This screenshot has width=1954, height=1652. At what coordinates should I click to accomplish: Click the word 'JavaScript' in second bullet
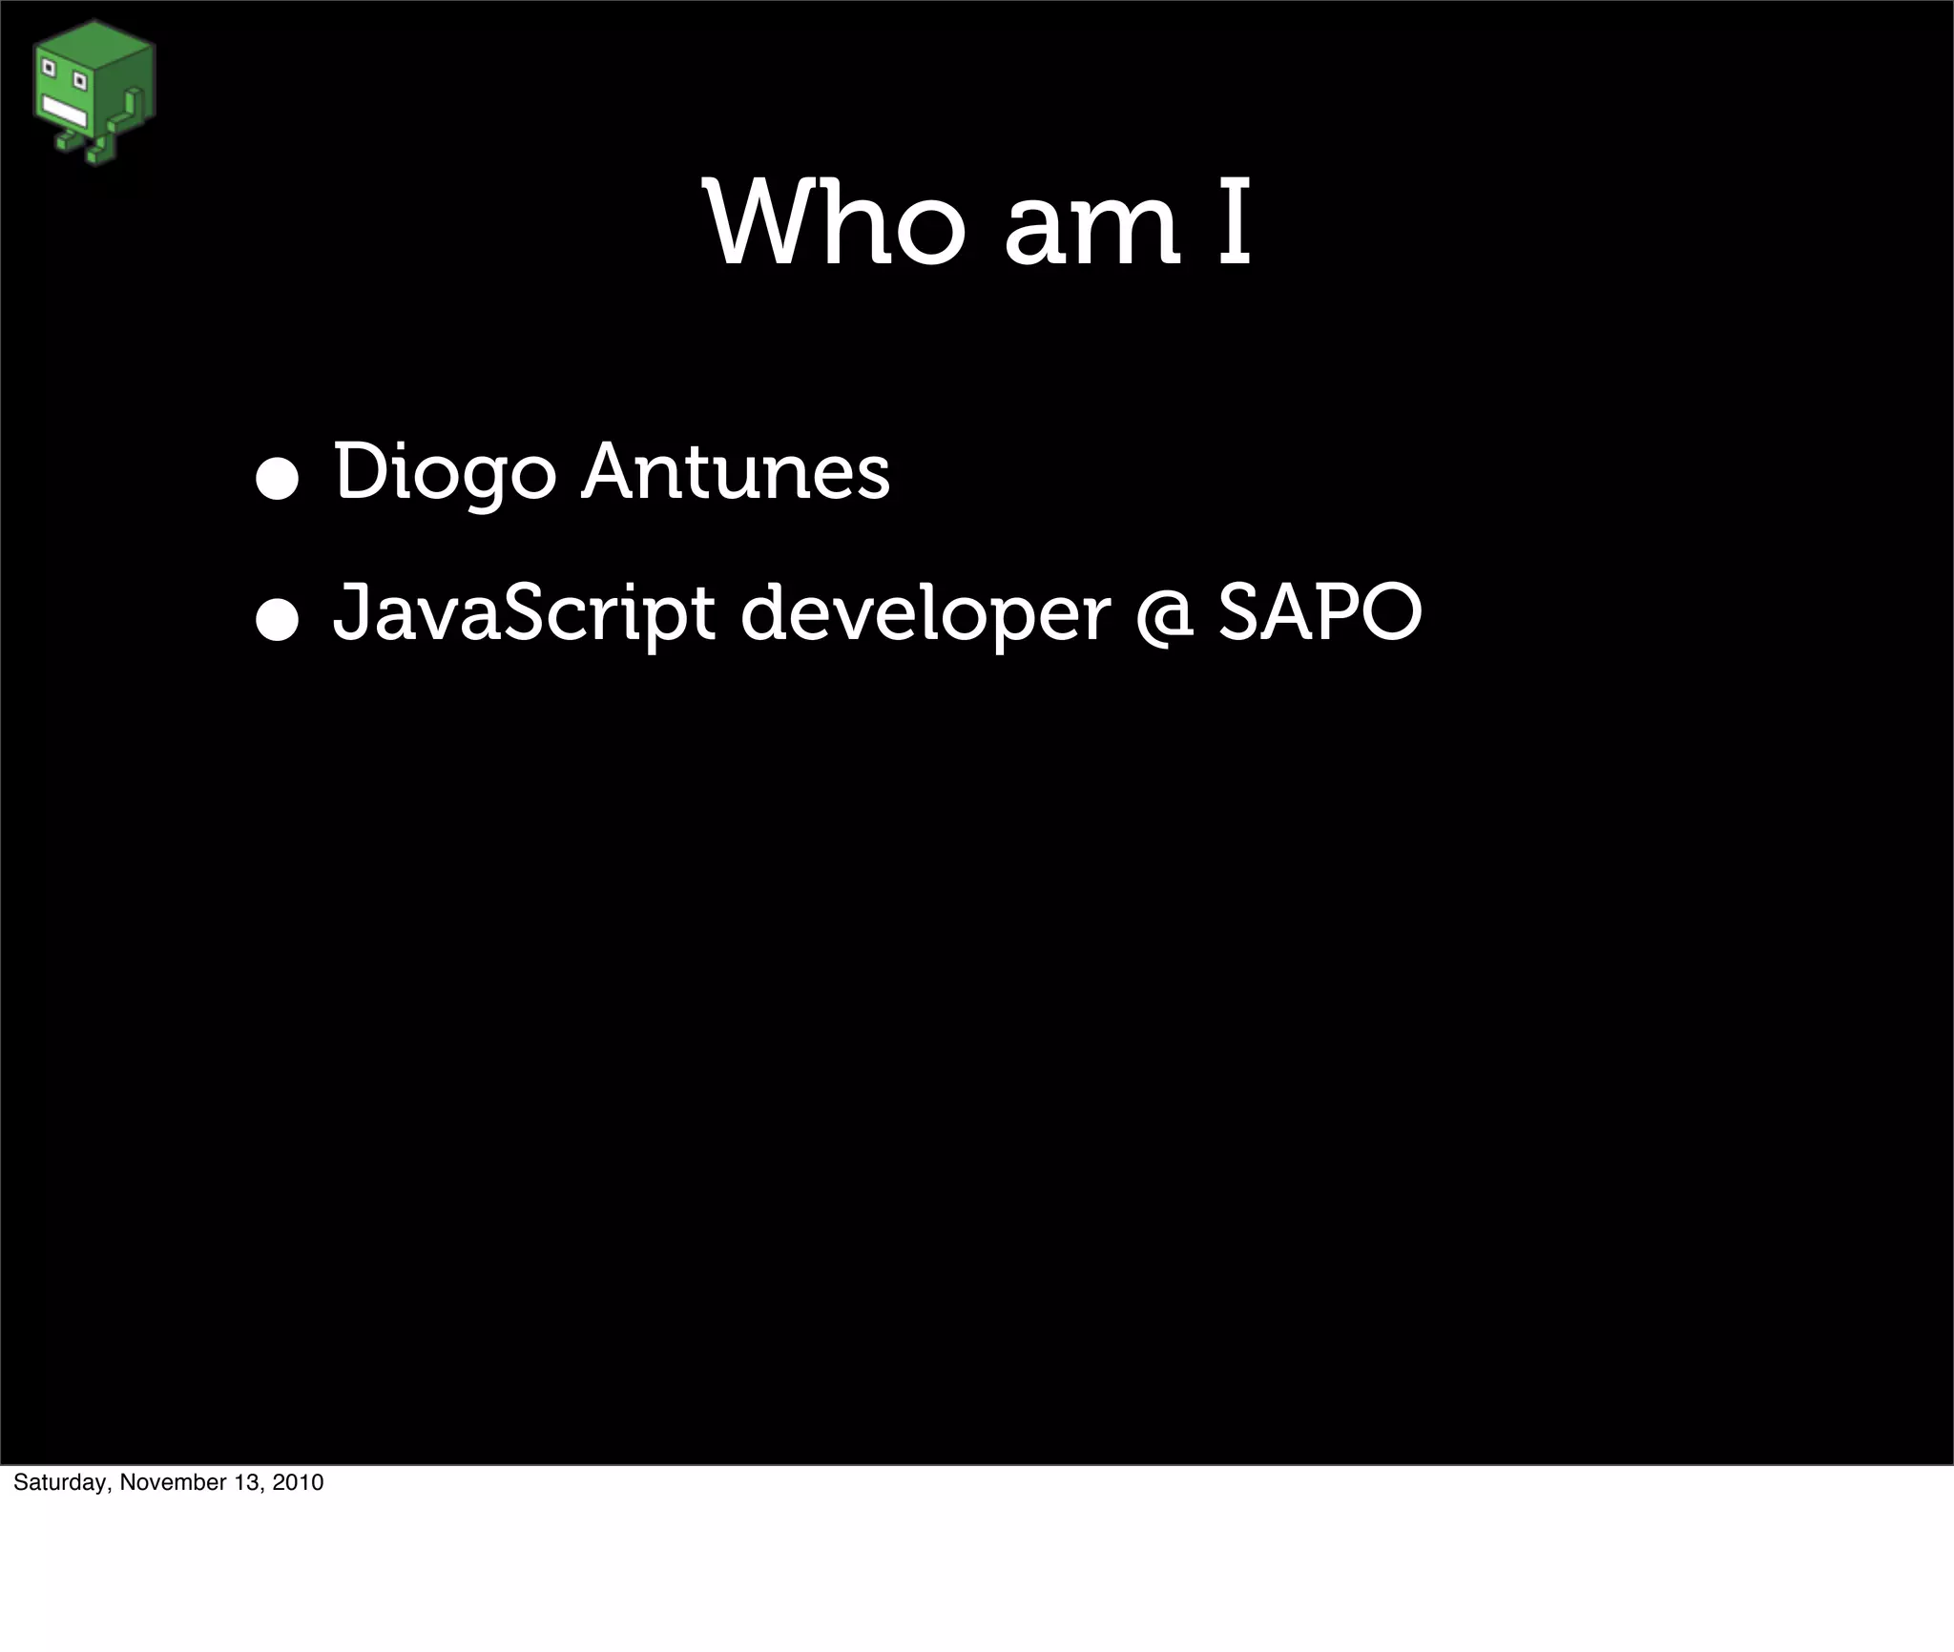(x=523, y=613)
